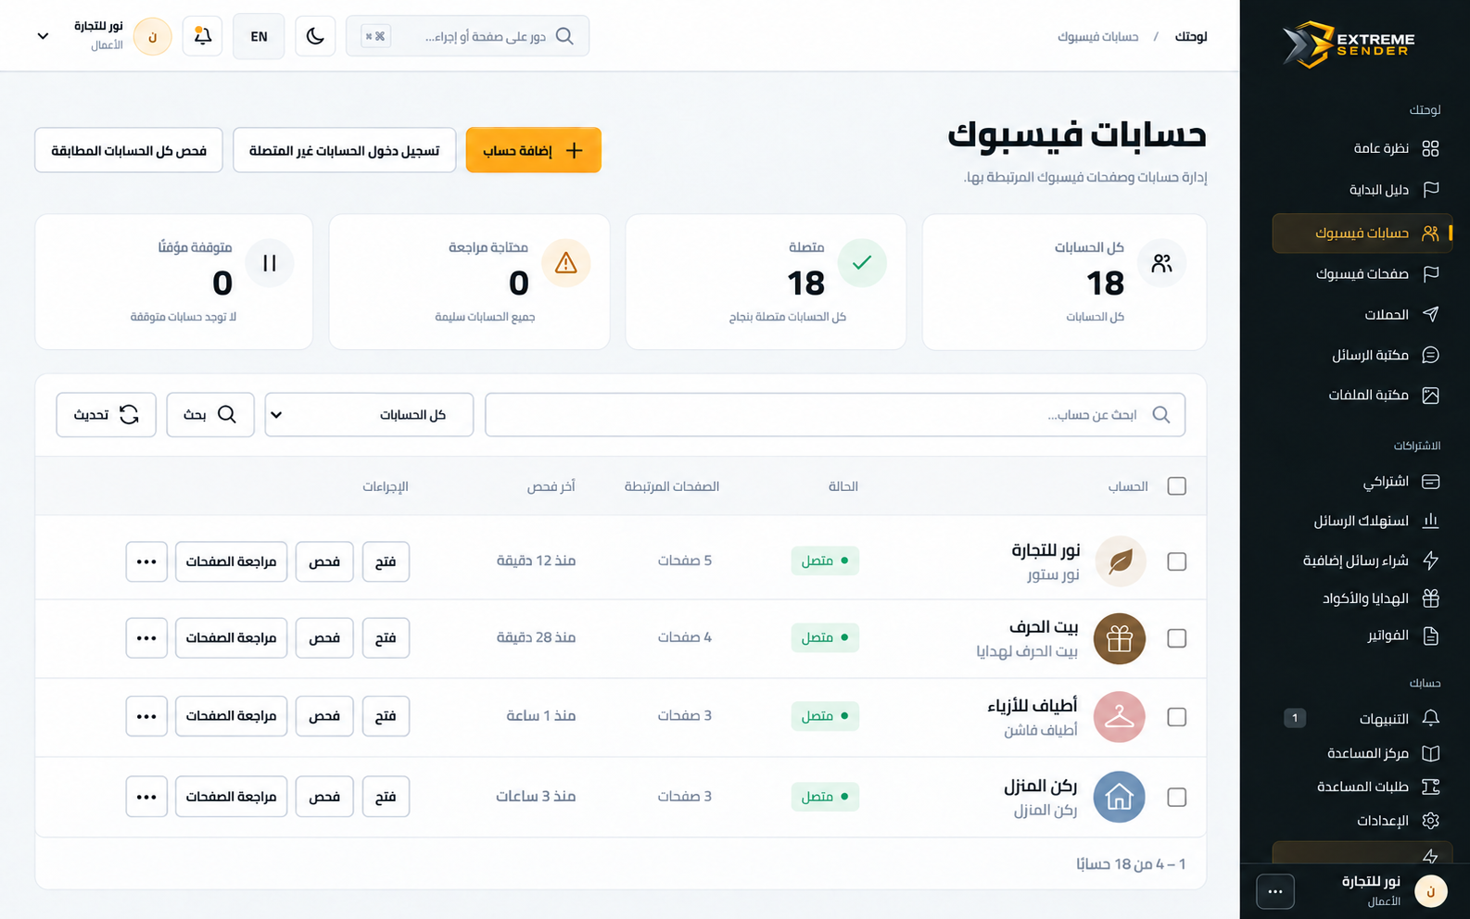Click the people icon beside حسابات فيسبوك
Viewport: 1470px width, 919px height.
[x=1430, y=233]
